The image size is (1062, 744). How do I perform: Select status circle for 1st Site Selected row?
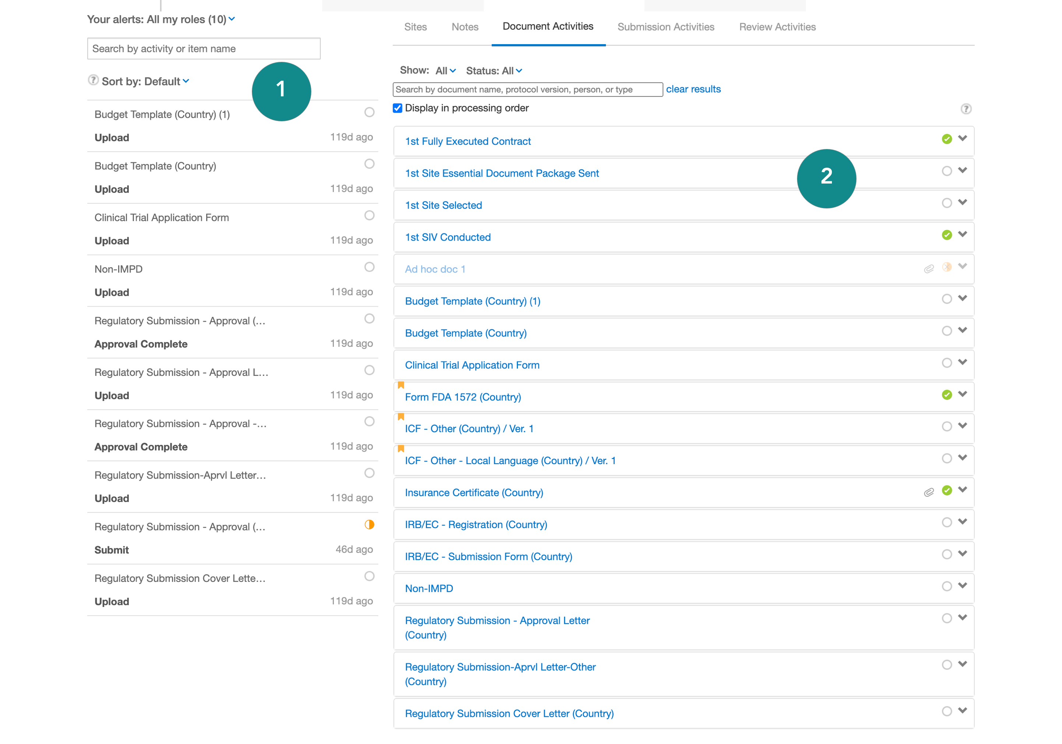(x=946, y=203)
